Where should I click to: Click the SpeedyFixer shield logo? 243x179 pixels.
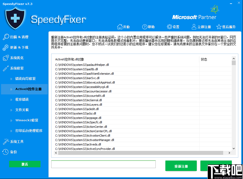point(15,18)
